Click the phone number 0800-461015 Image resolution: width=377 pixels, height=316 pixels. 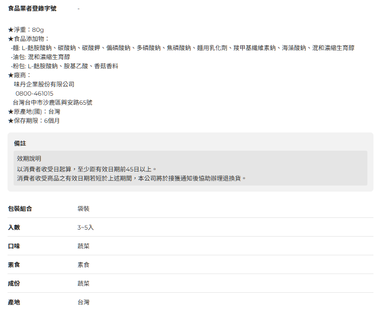coord(34,94)
